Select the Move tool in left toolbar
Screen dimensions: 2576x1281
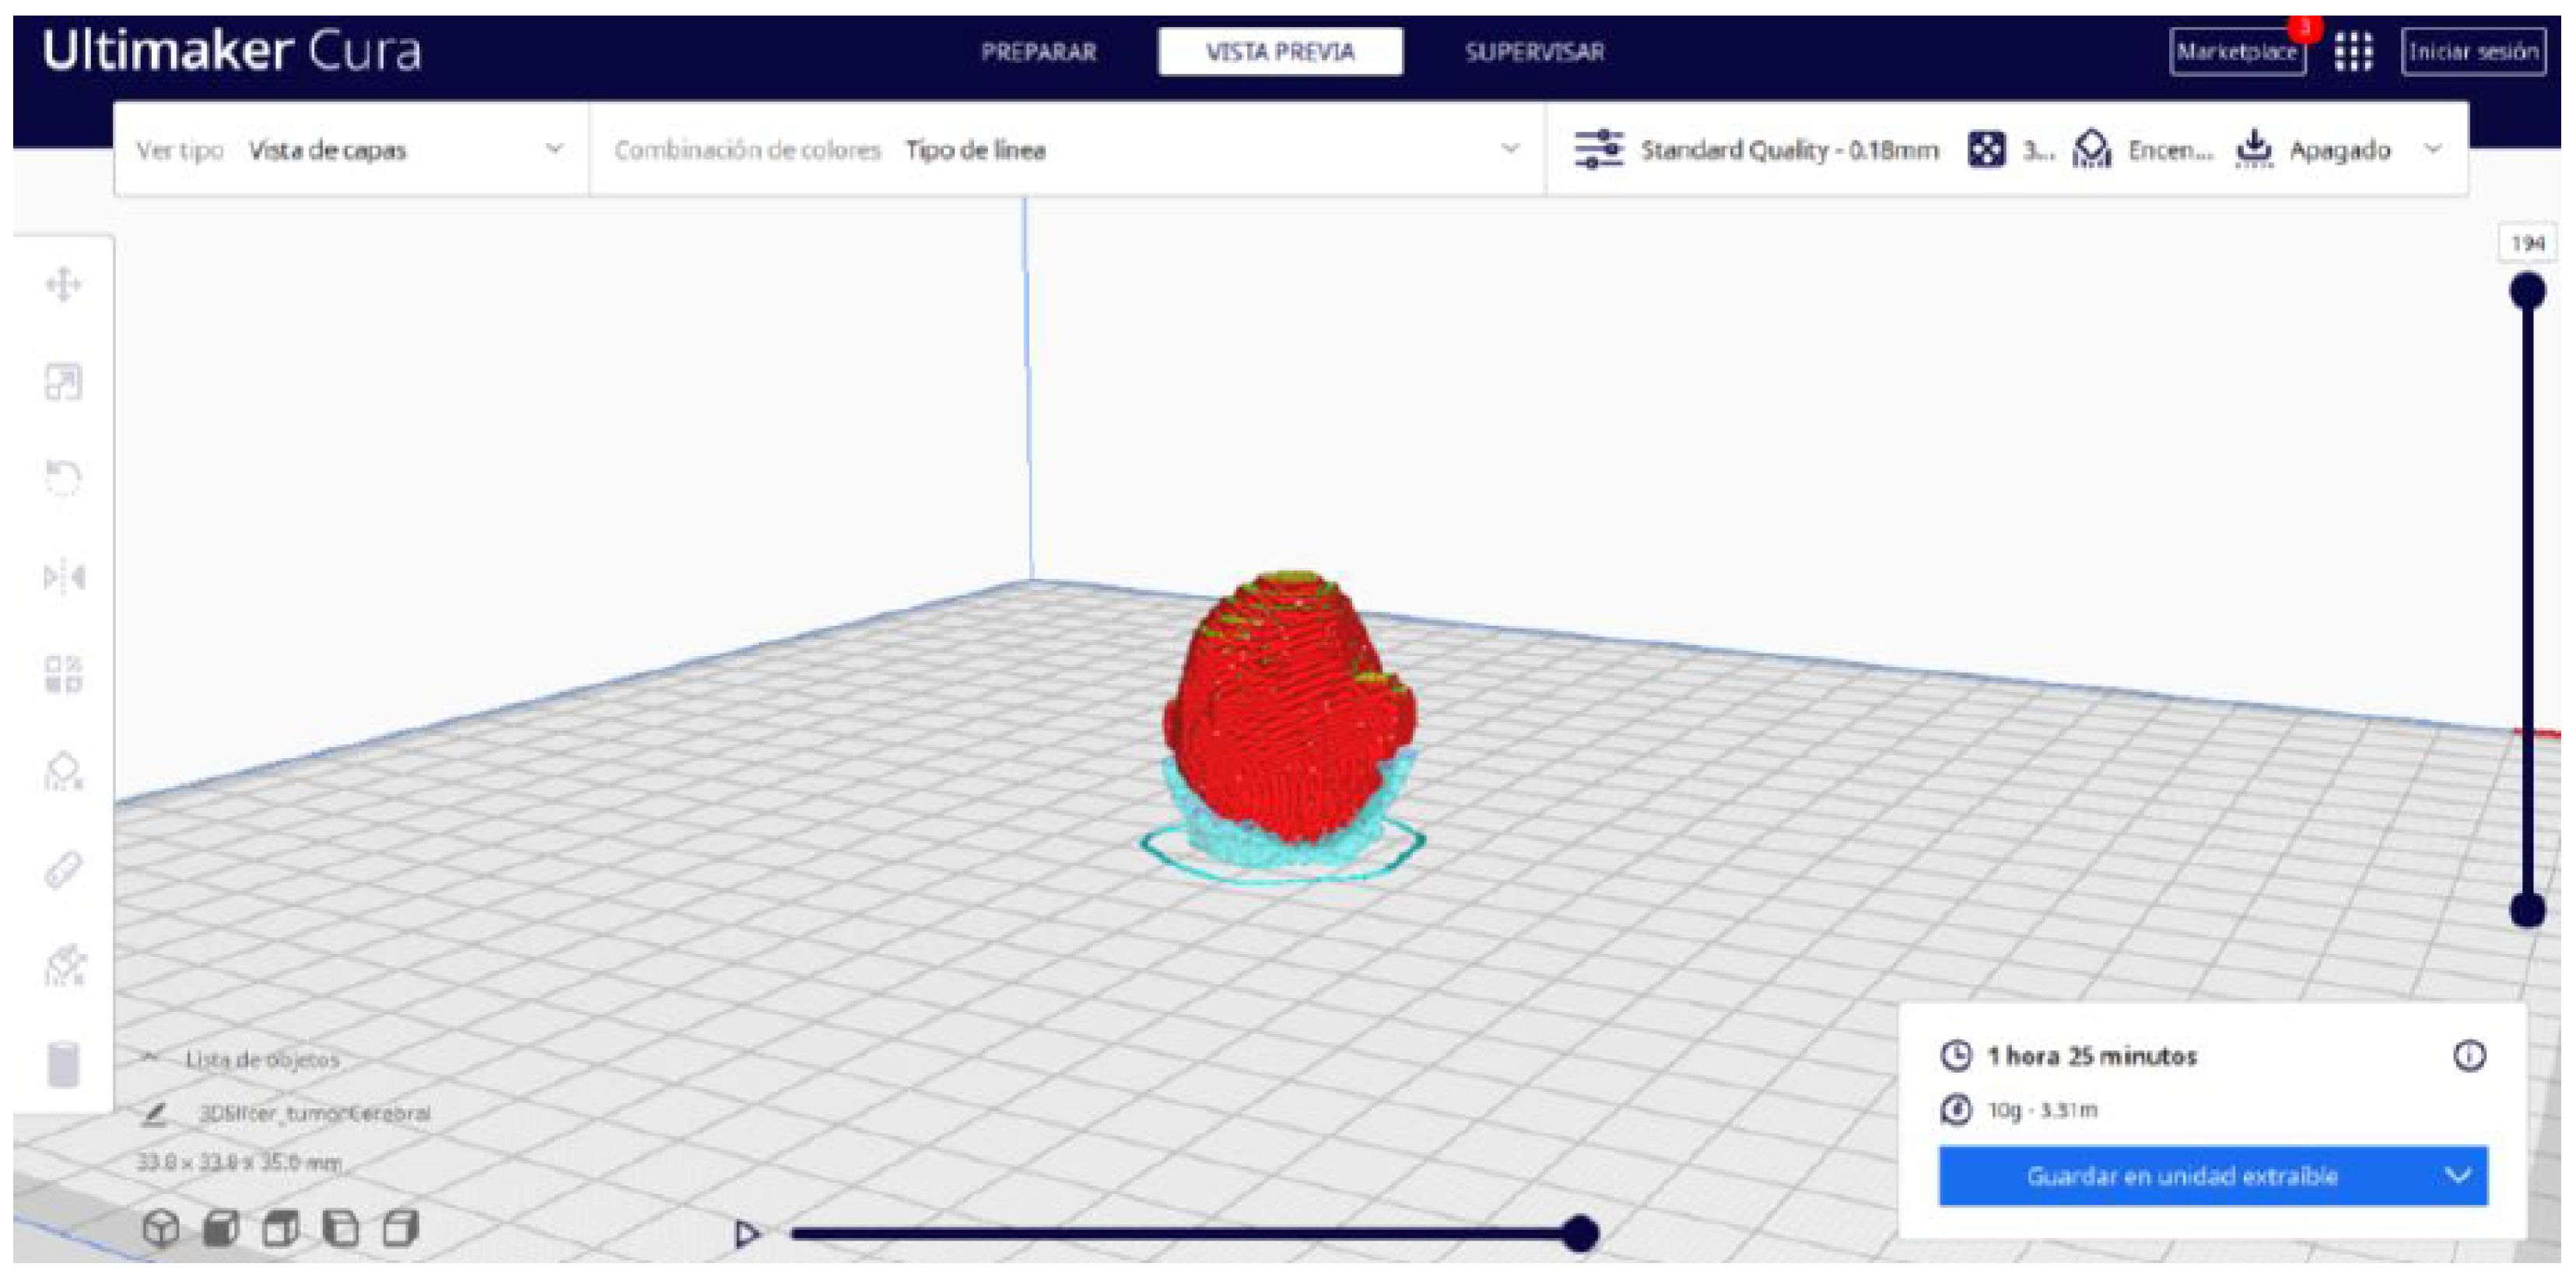(x=63, y=284)
